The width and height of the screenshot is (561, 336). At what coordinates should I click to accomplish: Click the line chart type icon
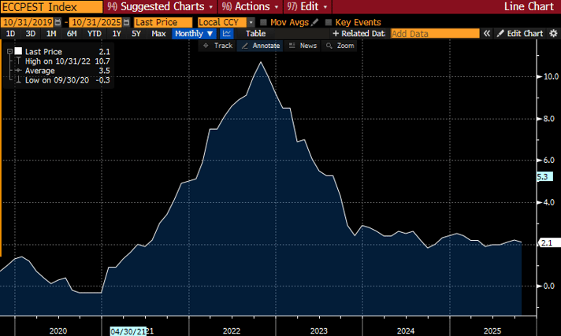click(x=227, y=34)
